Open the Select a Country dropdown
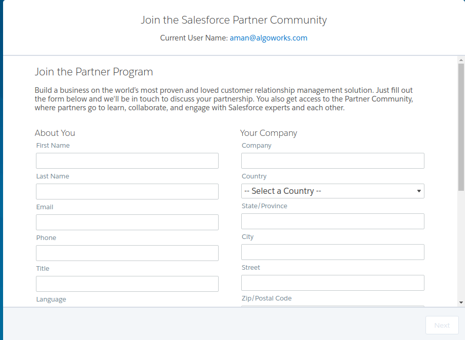The height and width of the screenshot is (340, 465). coord(333,191)
